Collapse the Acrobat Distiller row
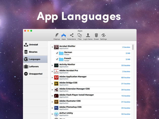159x119 pixels. coord(52,47)
